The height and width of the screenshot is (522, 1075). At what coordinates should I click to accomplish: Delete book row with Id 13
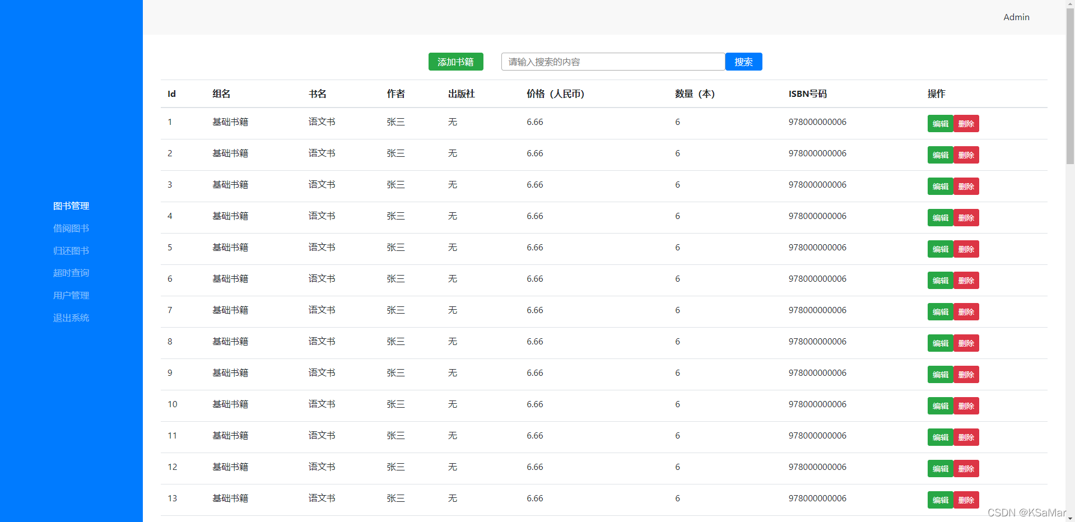(966, 500)
